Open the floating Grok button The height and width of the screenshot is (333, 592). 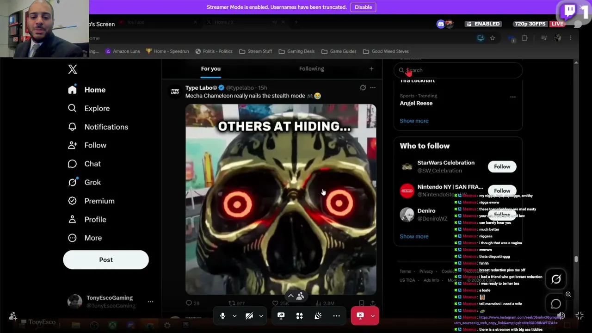tap(556, 279)
